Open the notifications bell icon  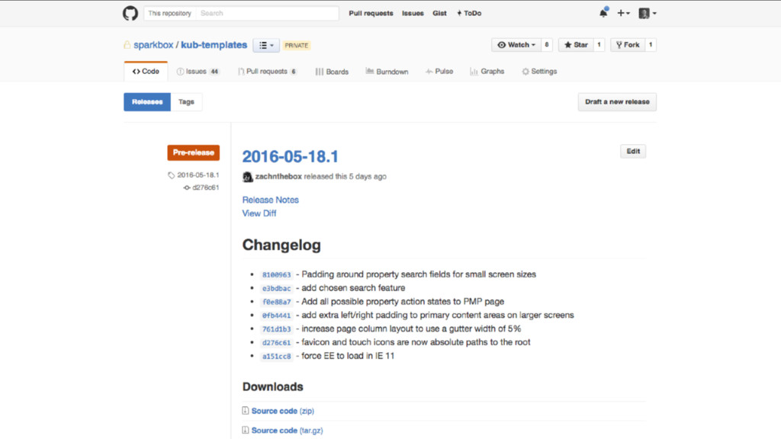(603, 13)
